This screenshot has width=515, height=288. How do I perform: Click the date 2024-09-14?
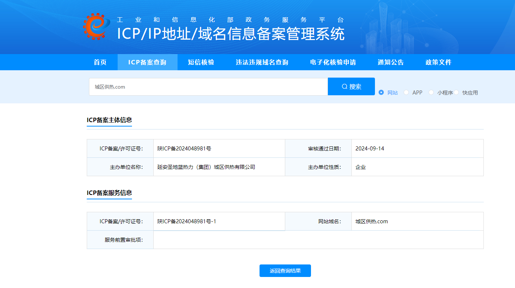tap(370, 149)
